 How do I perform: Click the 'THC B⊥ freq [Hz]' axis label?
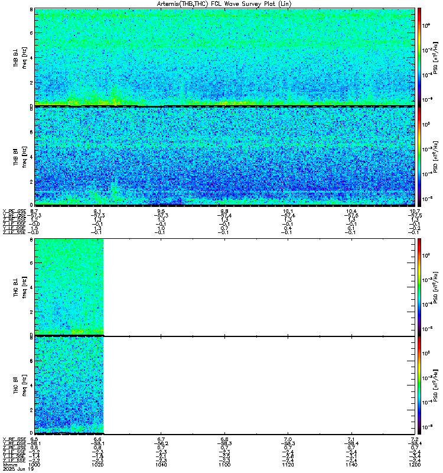tap(20, 287)
